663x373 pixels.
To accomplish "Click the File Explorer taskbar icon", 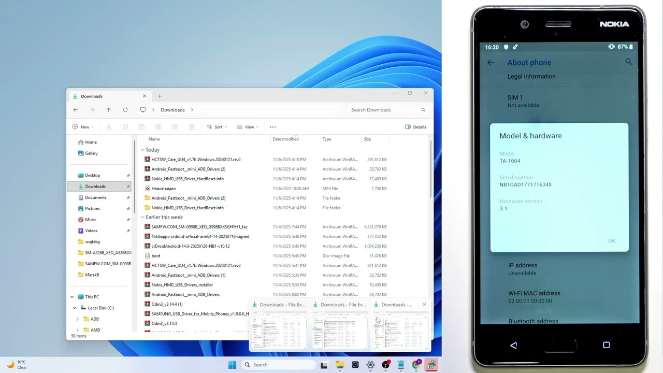I will pos(340,365).
